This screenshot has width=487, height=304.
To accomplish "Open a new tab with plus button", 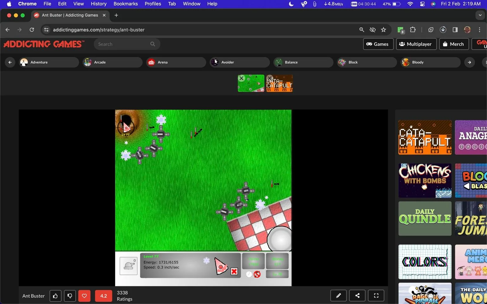I will [116, 15].
